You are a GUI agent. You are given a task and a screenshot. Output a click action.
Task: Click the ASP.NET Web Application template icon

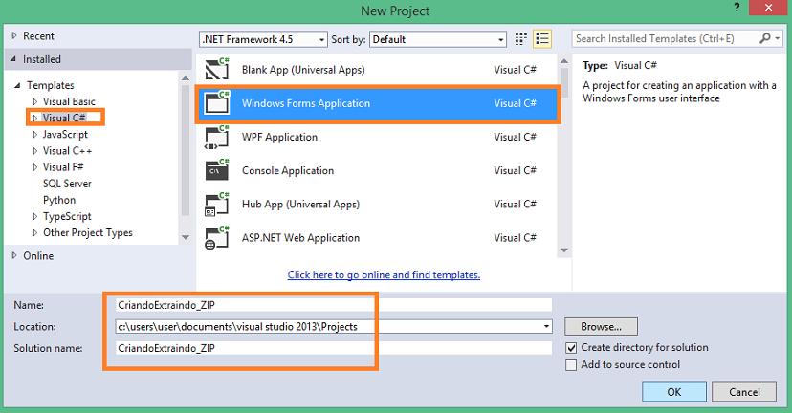217,238
